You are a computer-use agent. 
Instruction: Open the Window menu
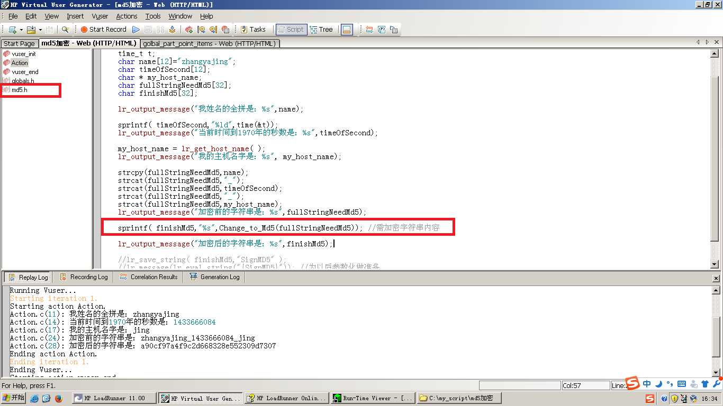click(180, 16)
